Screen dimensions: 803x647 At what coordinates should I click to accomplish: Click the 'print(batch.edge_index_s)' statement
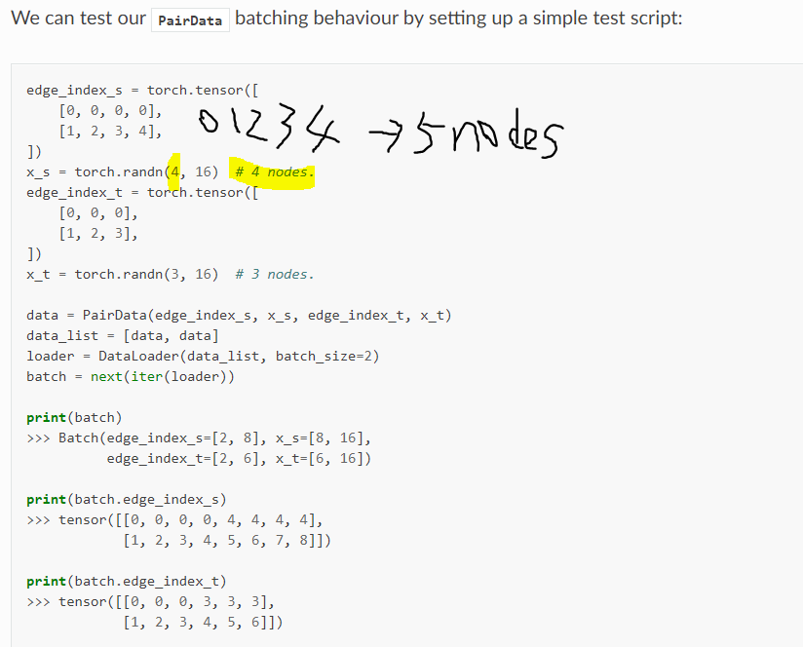click(x=127, y=500)
